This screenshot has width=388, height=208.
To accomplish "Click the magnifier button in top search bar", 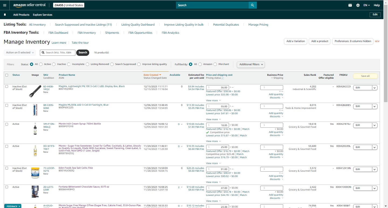I will point(252,5).
